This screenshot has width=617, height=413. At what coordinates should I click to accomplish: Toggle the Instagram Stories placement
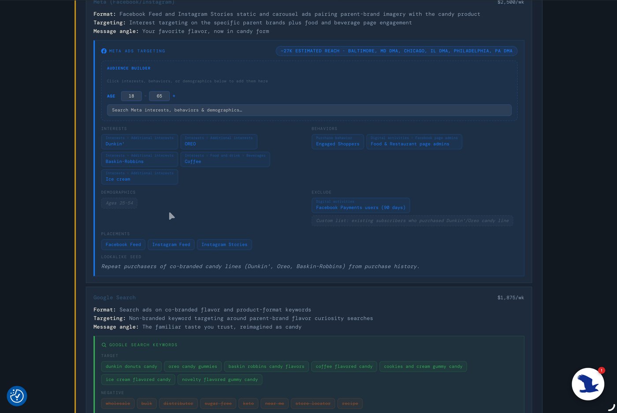click(224, 245)
